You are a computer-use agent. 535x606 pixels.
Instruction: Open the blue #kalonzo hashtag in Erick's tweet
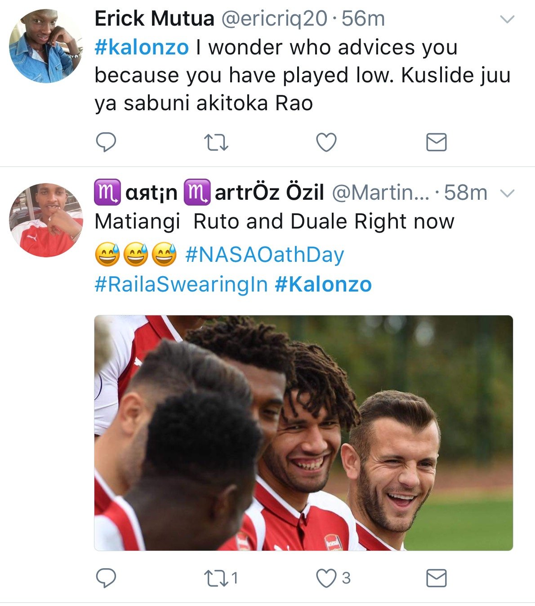142,47
